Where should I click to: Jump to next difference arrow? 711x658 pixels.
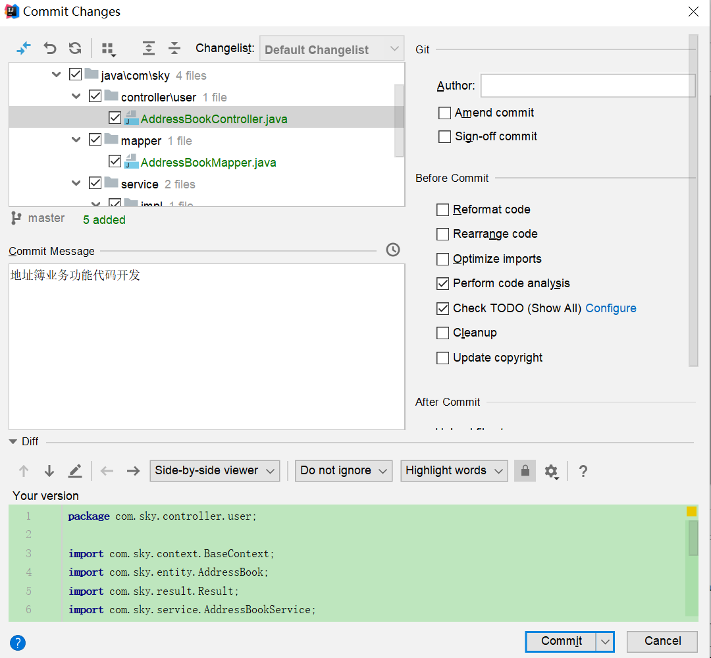click(49, 471)
